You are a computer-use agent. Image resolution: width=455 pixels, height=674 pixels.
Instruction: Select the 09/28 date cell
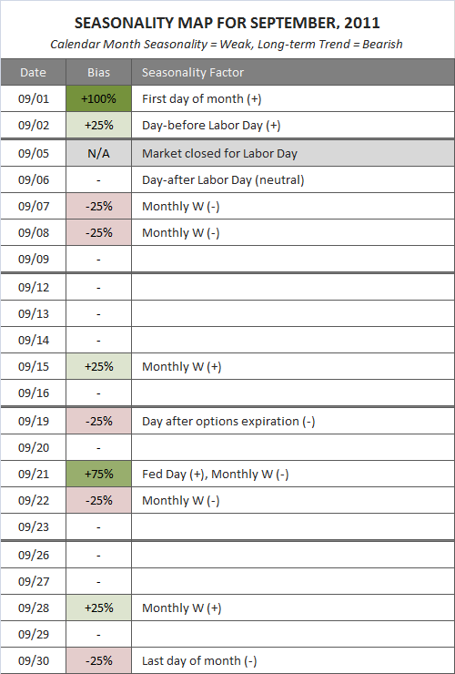point(33,608)
